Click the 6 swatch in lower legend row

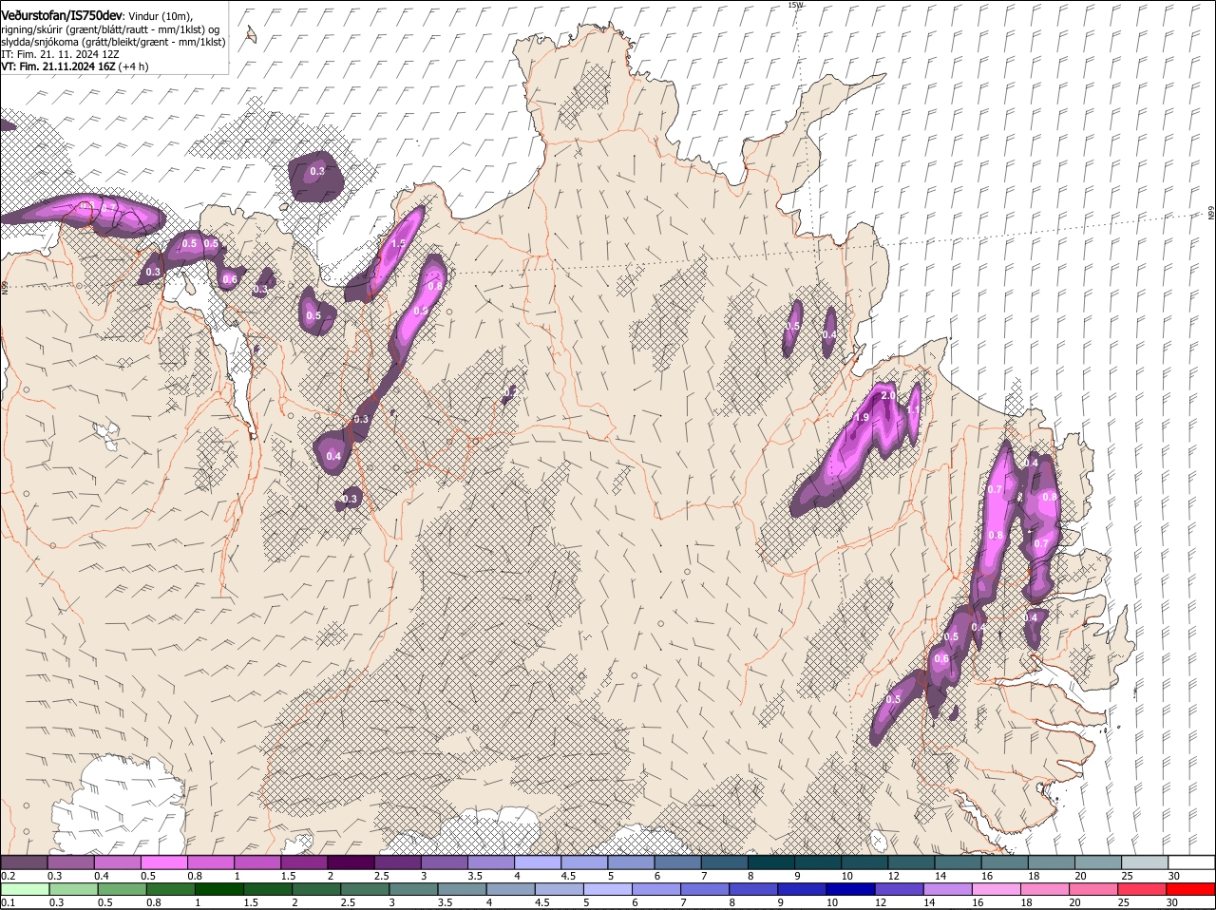click(x=656, y=889)
